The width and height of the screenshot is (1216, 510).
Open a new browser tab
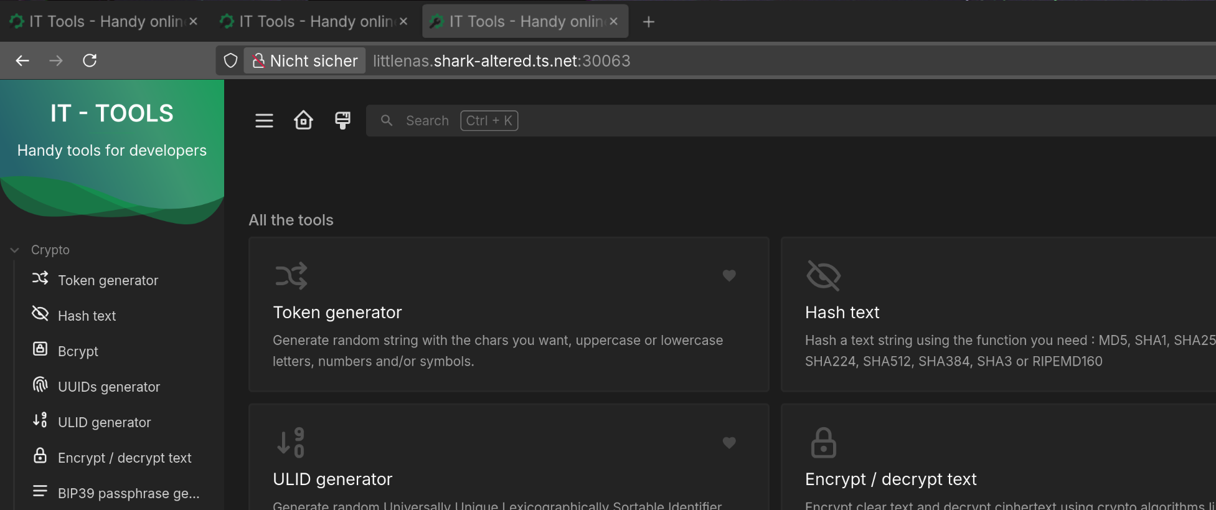(648, 22)
